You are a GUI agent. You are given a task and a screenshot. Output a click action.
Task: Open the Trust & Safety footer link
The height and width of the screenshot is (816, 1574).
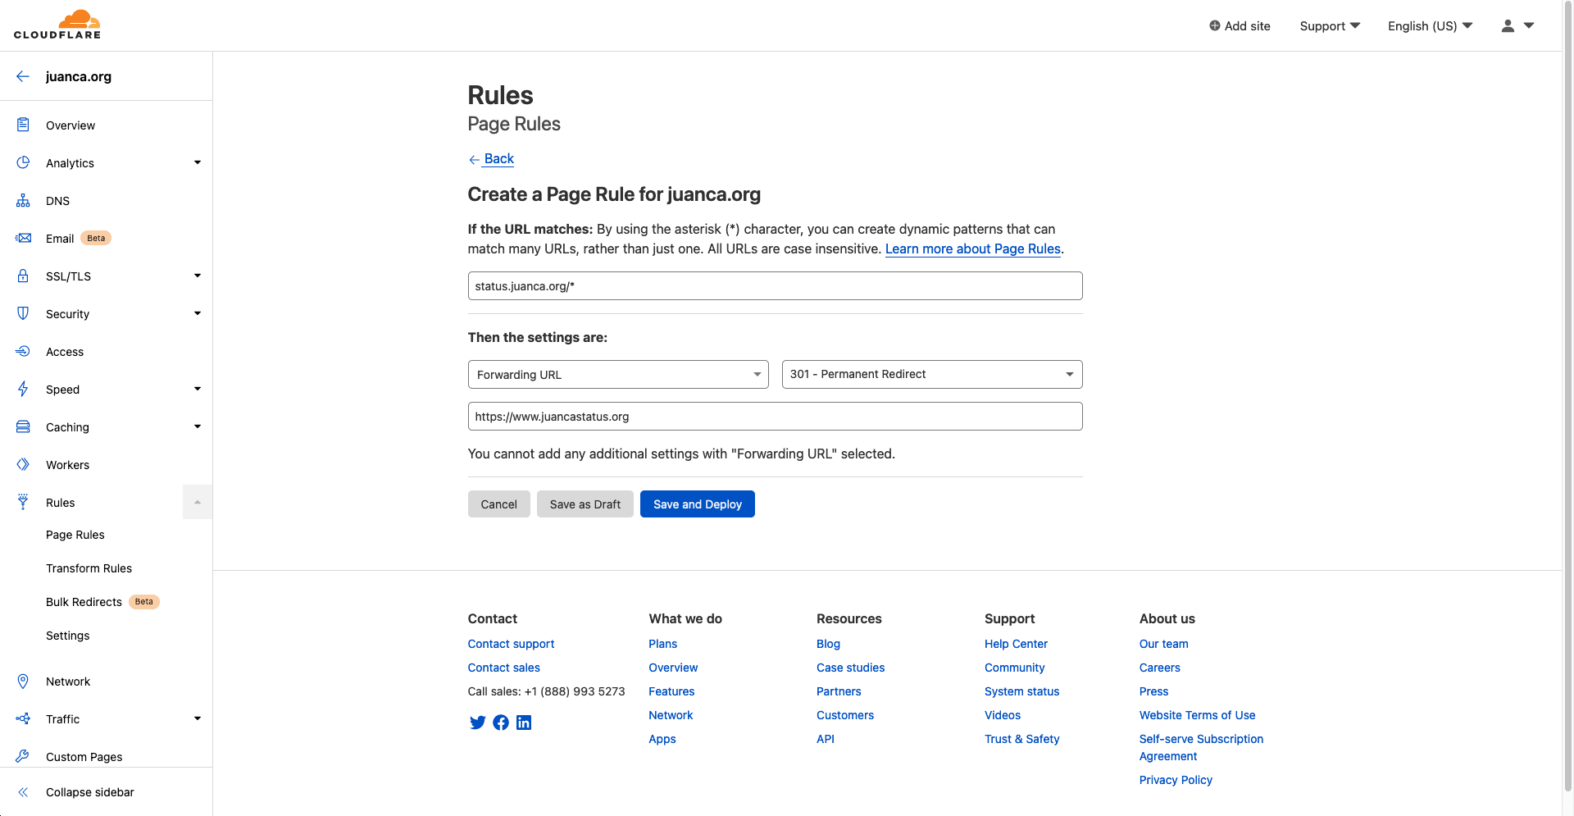(x=1021, y=739)
